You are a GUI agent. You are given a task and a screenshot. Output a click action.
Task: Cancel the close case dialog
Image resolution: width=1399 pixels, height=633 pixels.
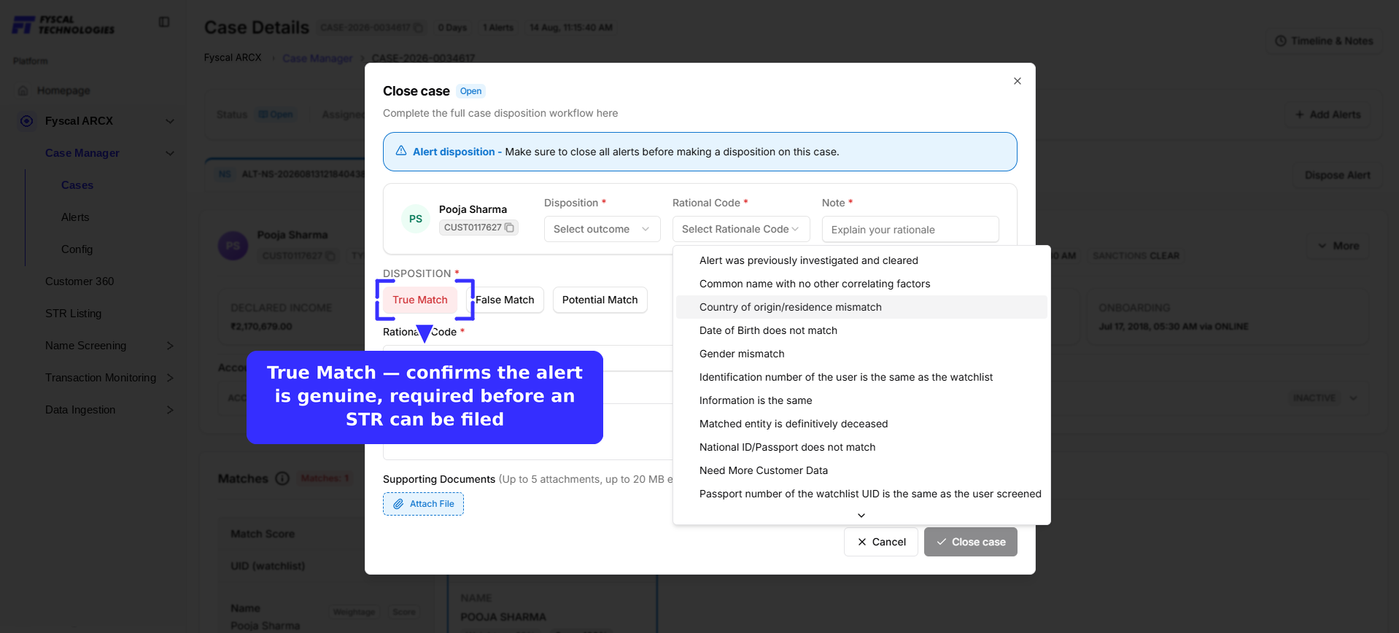[x=881, y=542]
